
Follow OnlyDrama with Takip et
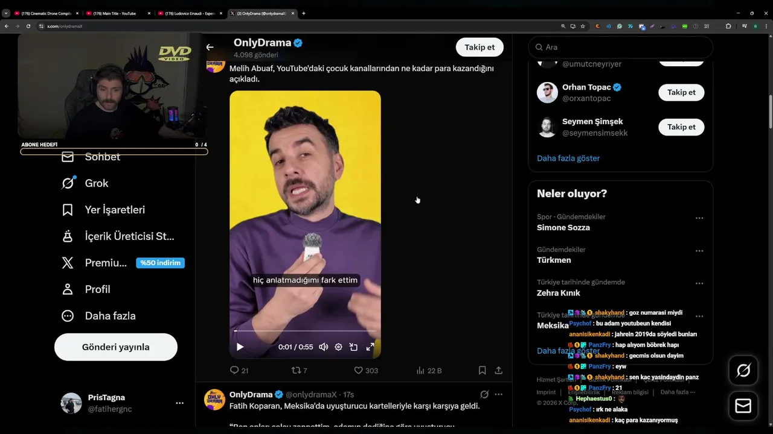coord(480,47)
